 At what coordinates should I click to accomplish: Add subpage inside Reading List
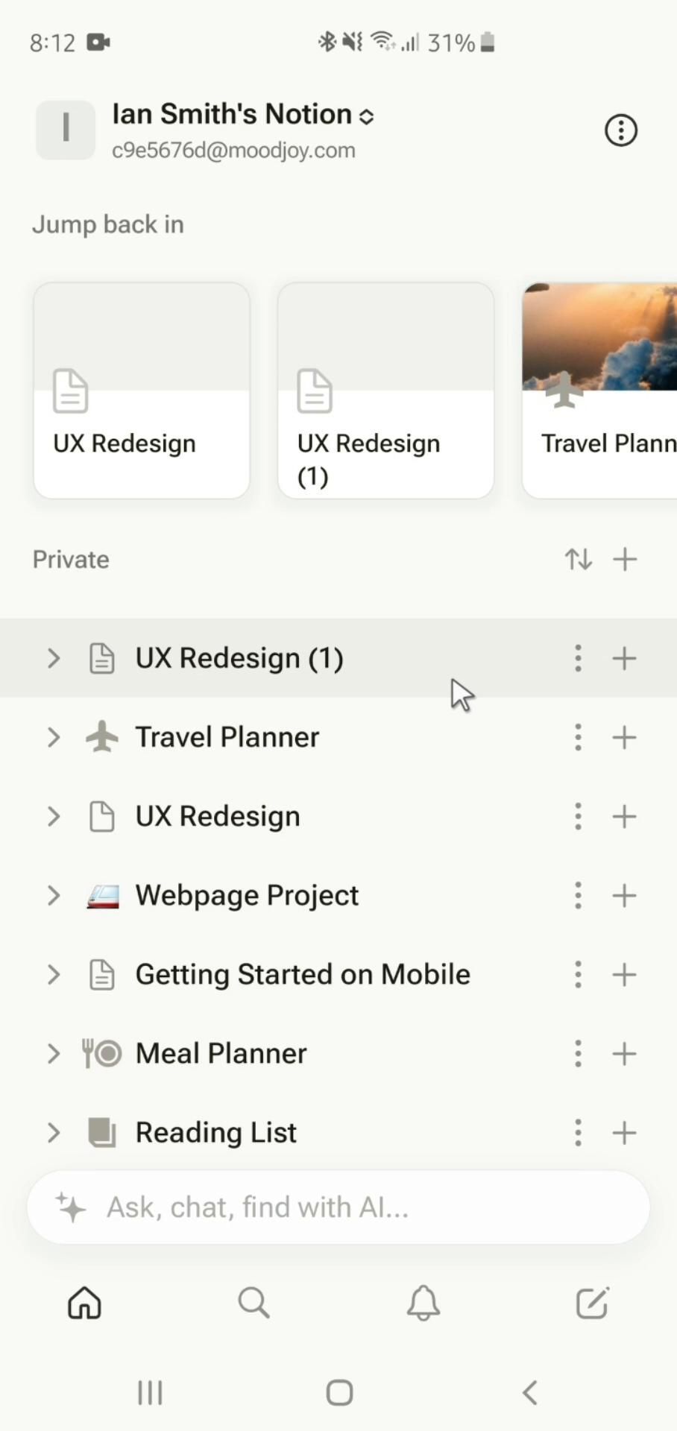point(624,1132)
